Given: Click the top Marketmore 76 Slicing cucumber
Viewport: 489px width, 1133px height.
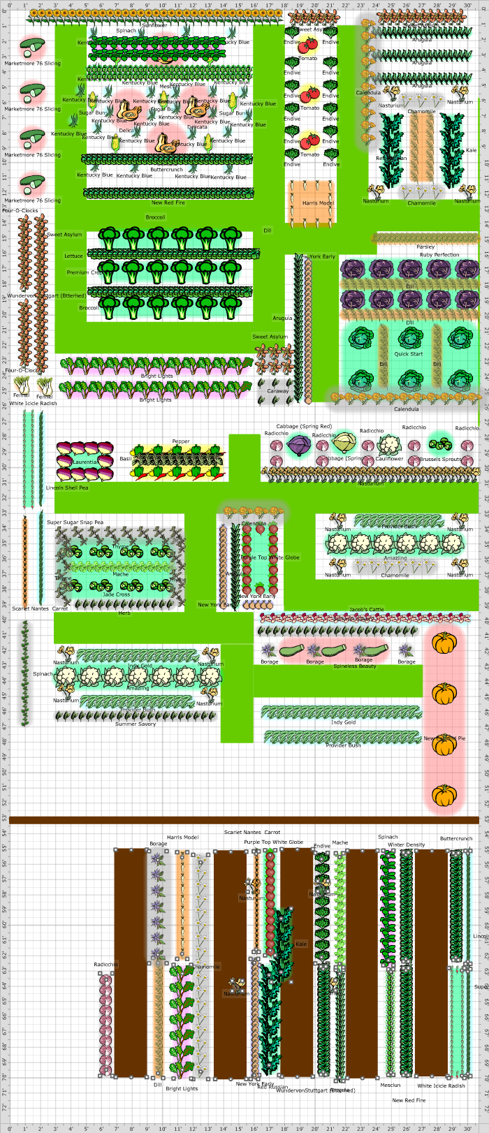Looking at the screenshot, I should 32,49.
